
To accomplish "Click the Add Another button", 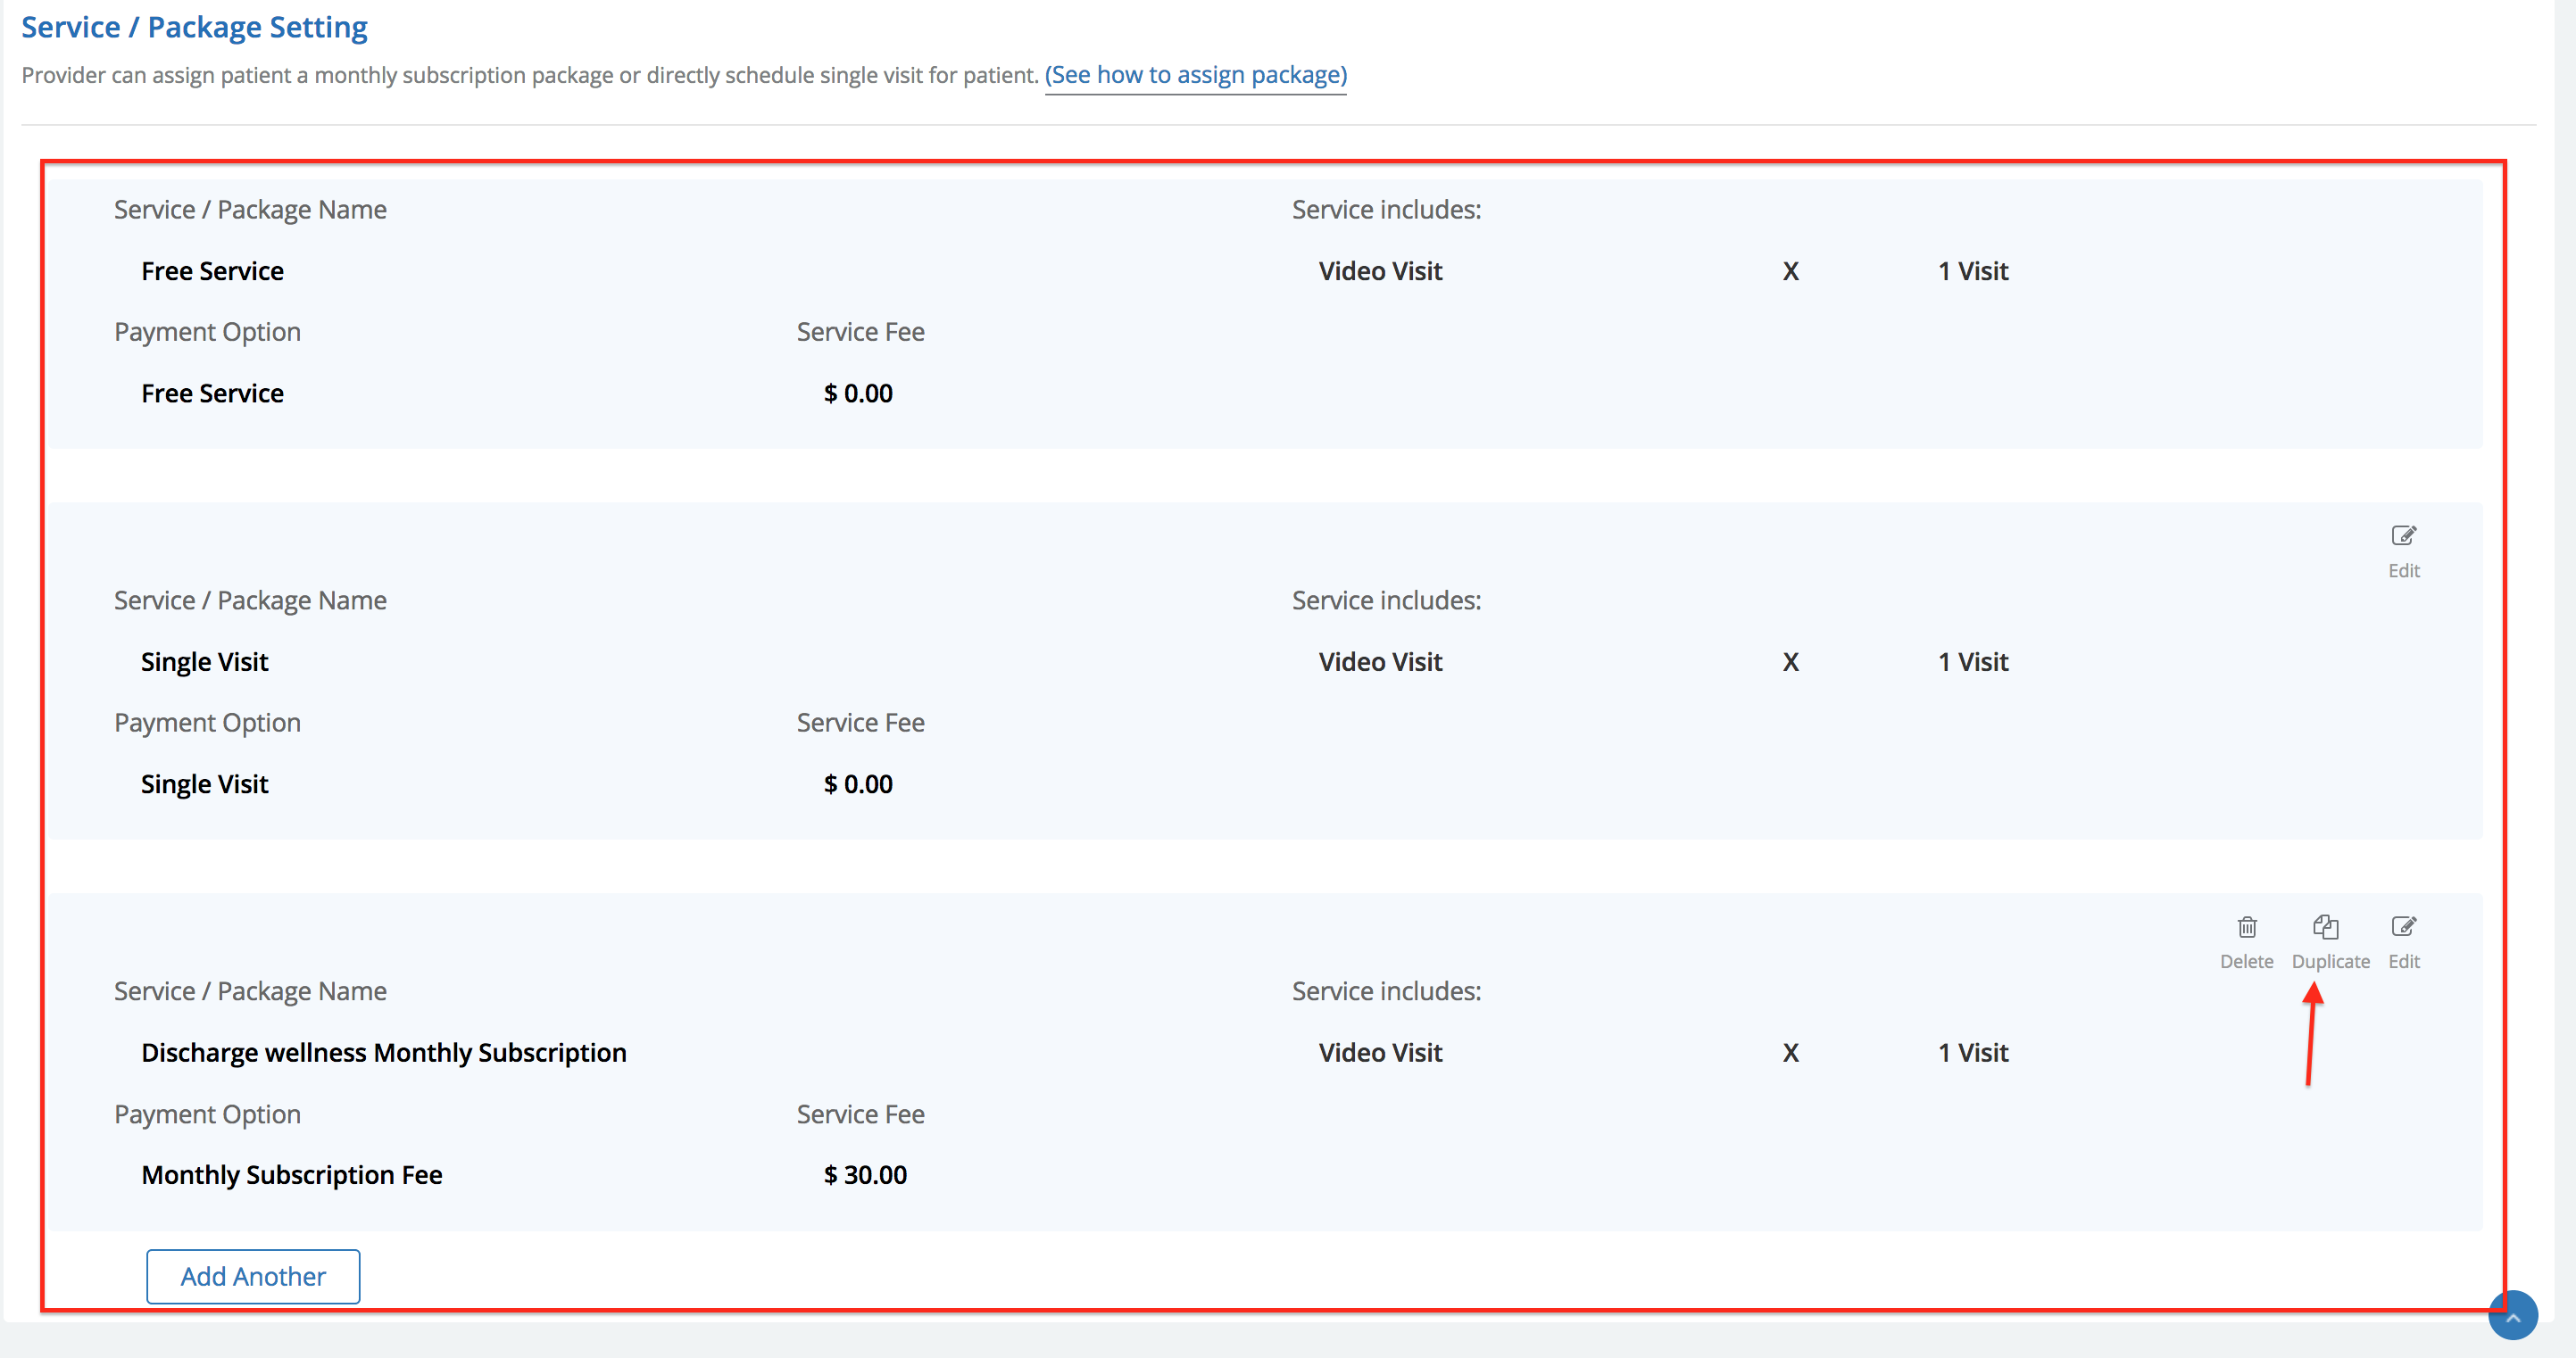I will (x=253, y=1276).
